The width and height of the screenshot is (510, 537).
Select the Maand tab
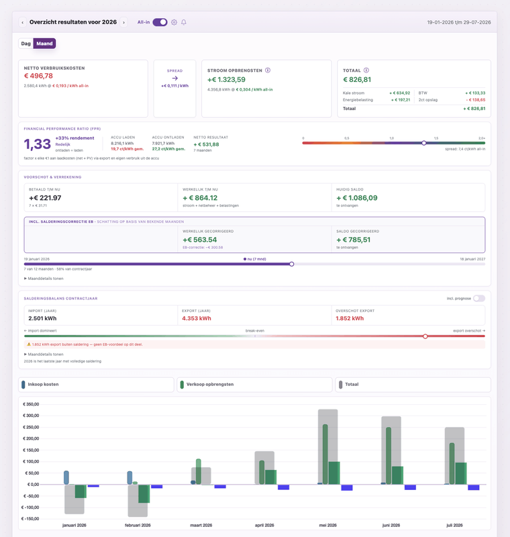click(44, 44)
